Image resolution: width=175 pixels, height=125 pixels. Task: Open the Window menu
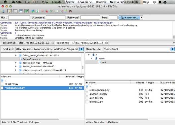(x=101, y=2)
